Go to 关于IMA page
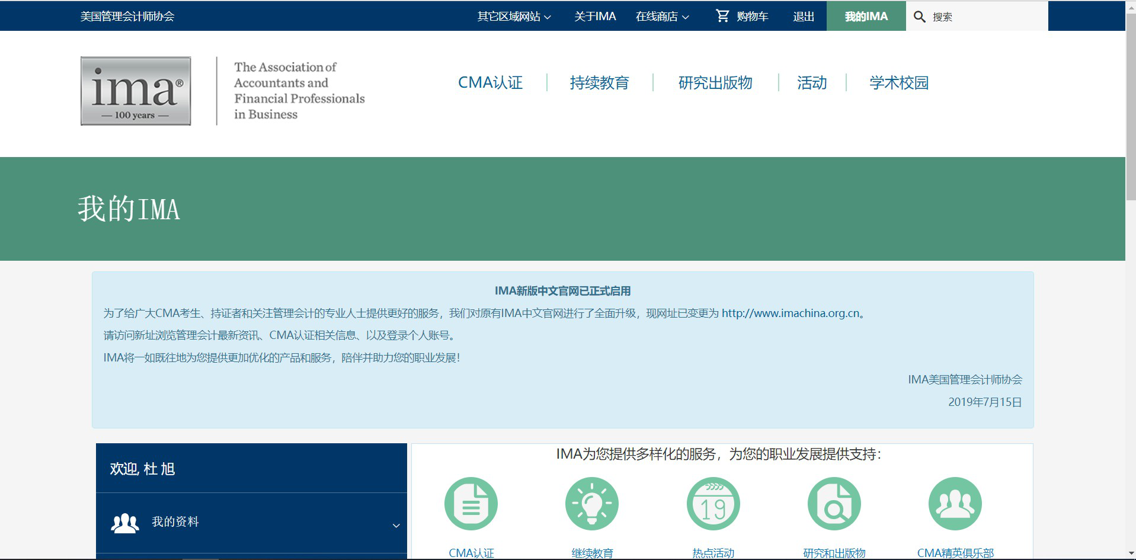This screenshot has height=560, width=1136. pyautogui.click(x=595, y=16)
